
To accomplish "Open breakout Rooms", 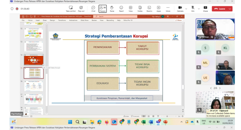I will point(149,9).
